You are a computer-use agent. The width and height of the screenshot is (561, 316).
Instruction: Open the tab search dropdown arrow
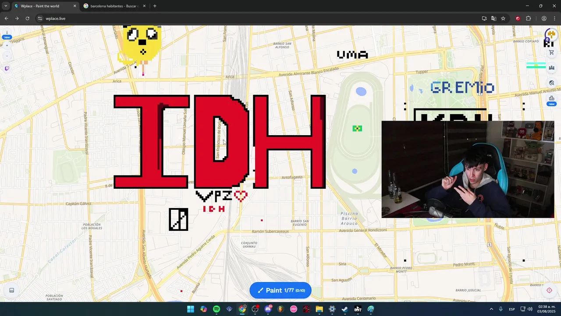6,6
